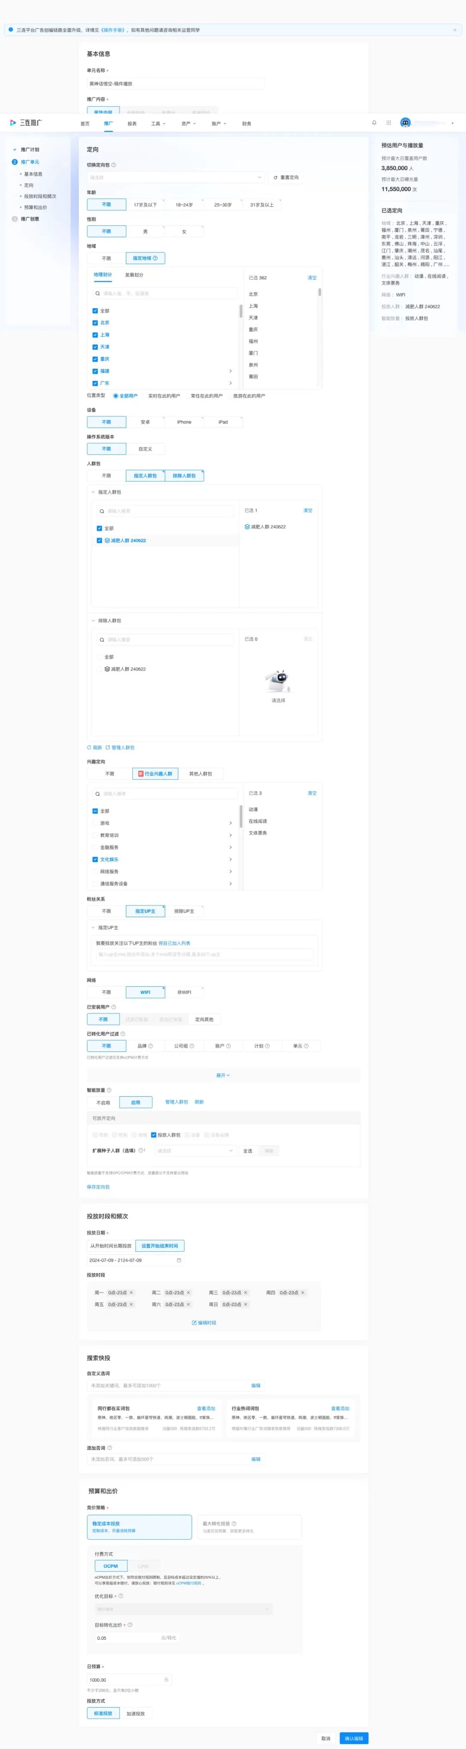Select 旅游在此的用户 location type
This screenshot has height=1749, width=466.
246,396
